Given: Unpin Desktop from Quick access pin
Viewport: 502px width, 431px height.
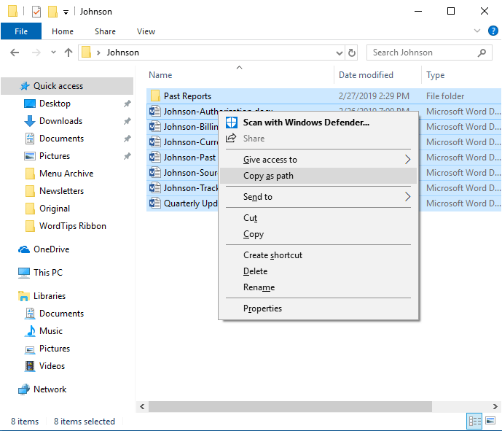Looking at the screenshot, I should (127, 104).
